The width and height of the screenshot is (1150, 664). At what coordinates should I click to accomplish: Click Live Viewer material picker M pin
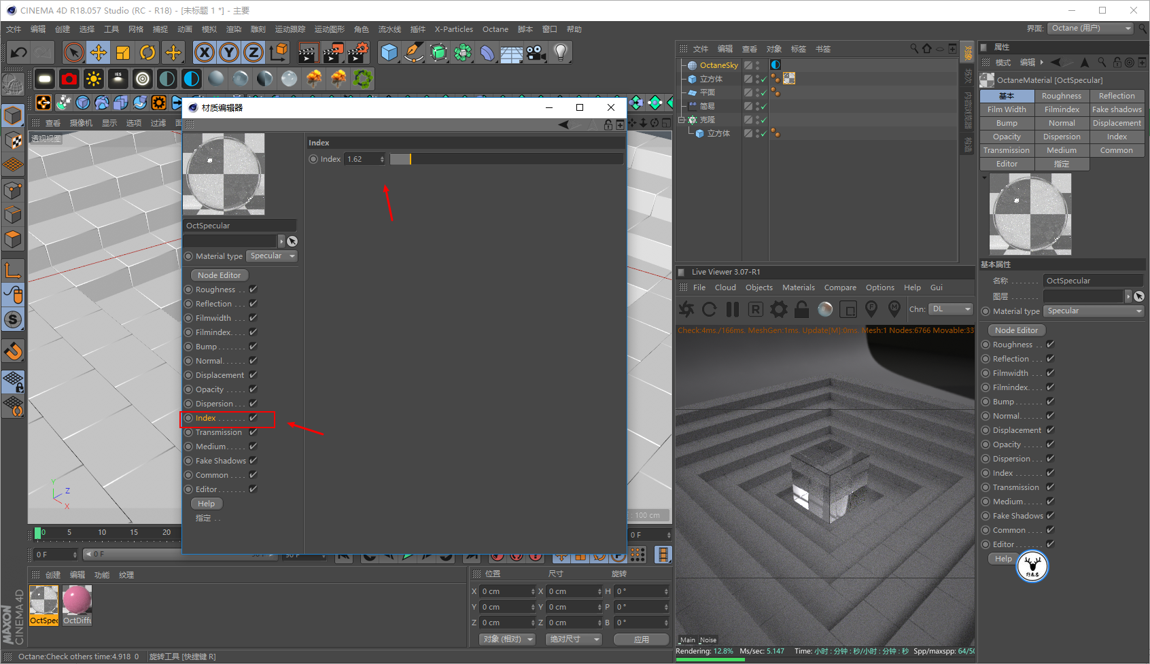coord(894,309)
